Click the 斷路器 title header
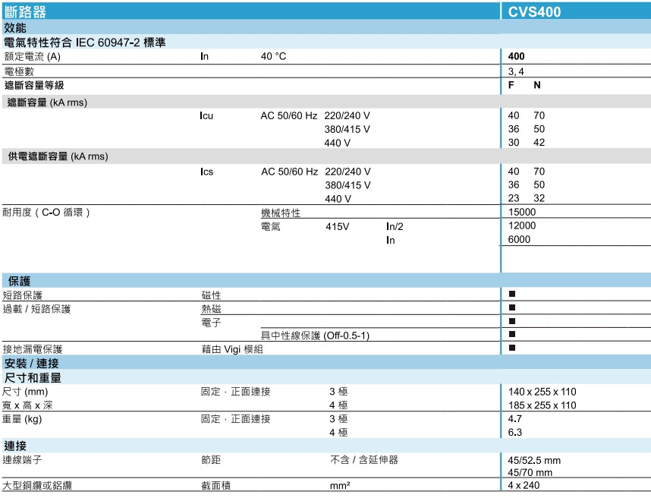The height and width of the screenshot is (498, 651). (25, 11)
